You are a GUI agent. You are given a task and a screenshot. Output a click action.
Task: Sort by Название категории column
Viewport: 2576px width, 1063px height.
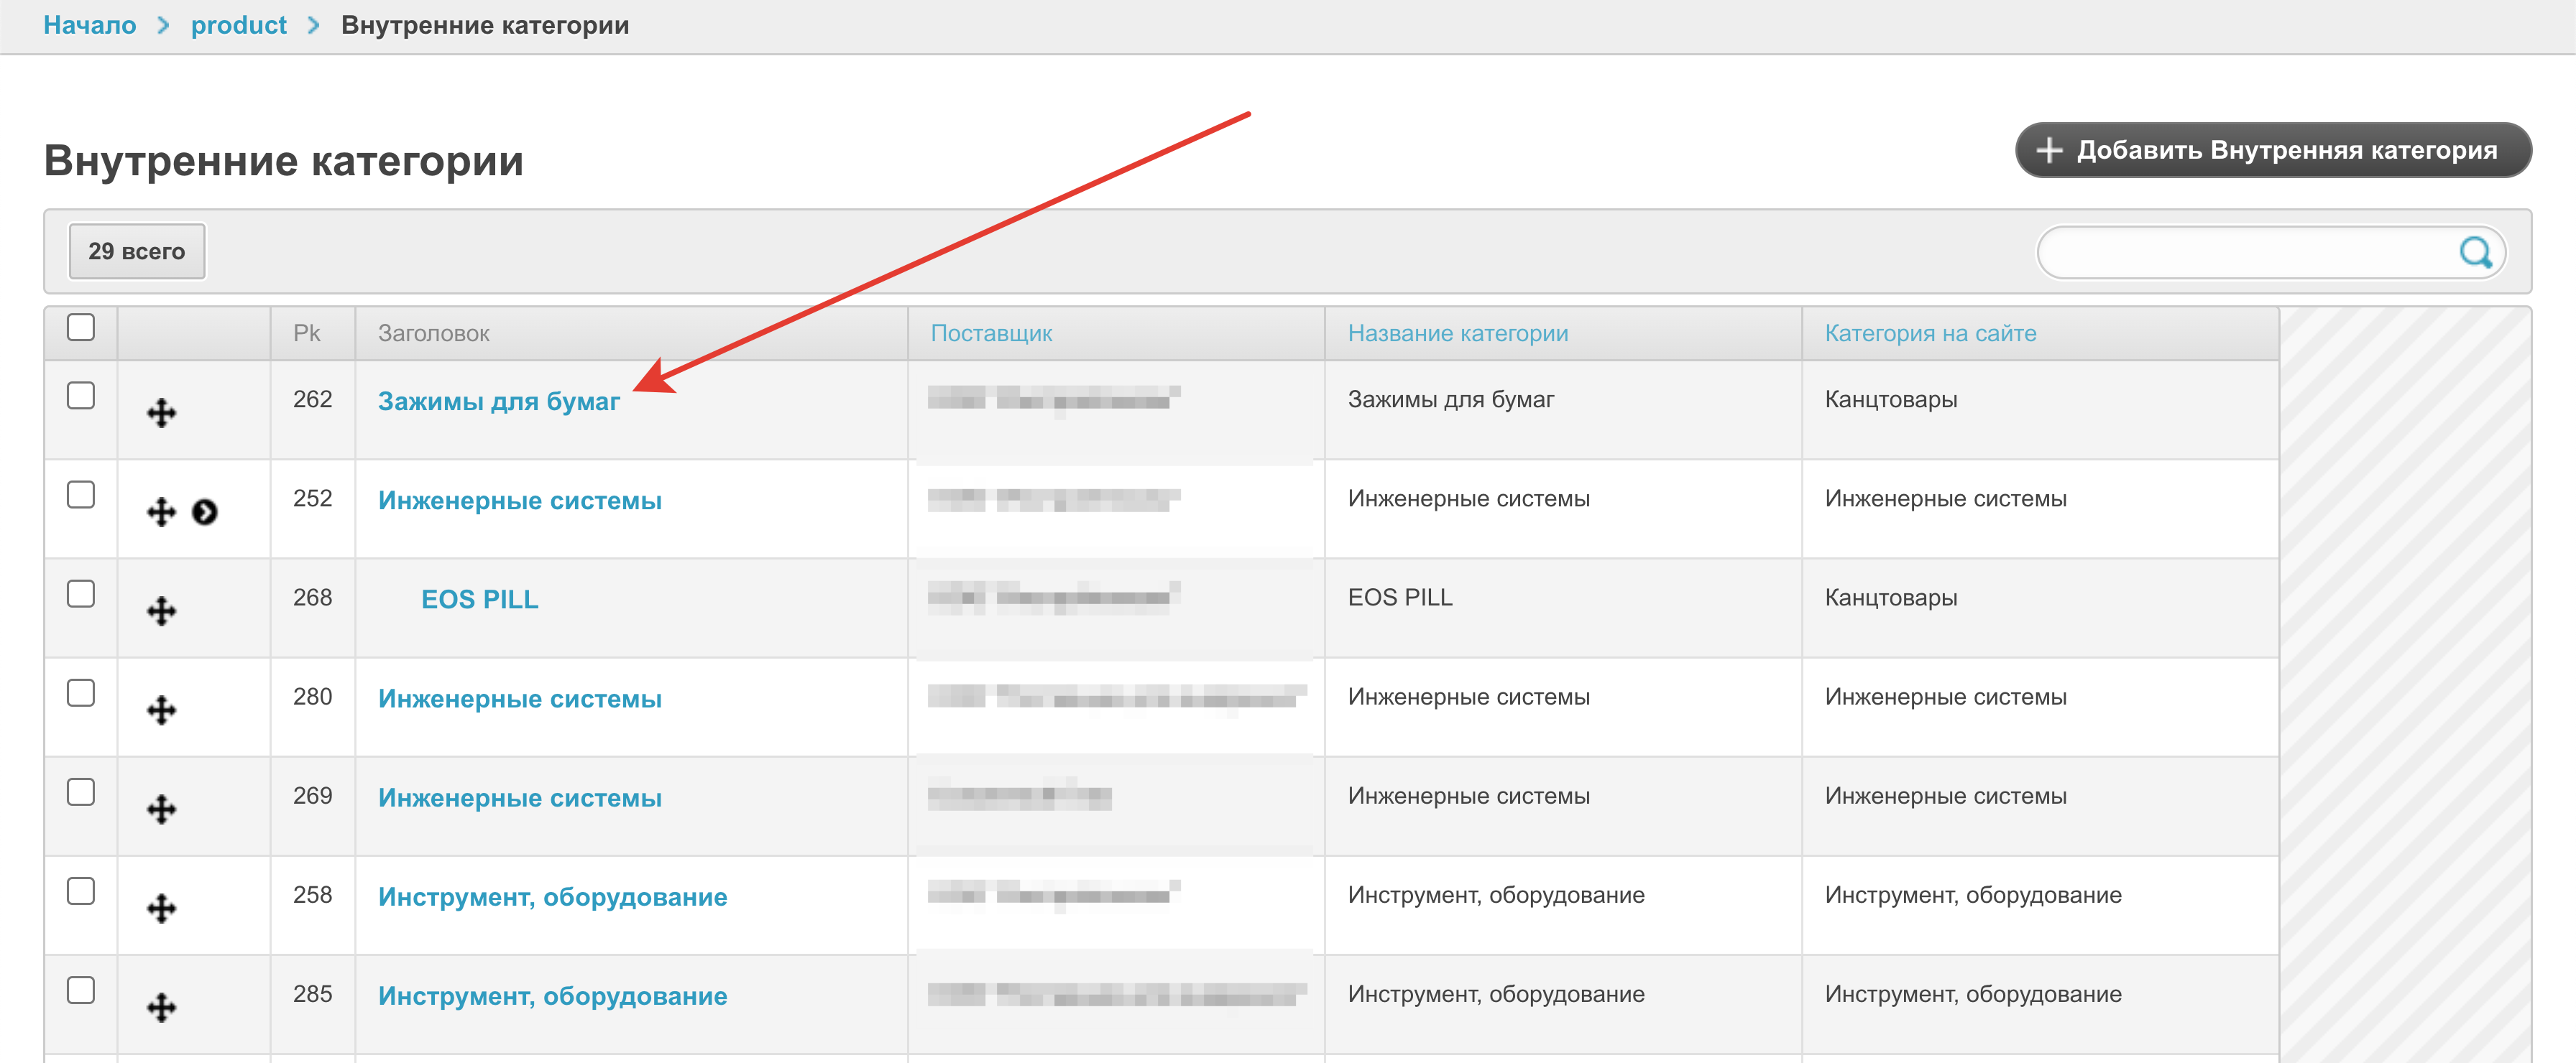(x=1457, y=334)
